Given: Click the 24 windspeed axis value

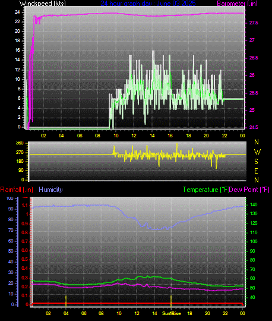Looking at the screenshot, I should (x=17, y=12).
